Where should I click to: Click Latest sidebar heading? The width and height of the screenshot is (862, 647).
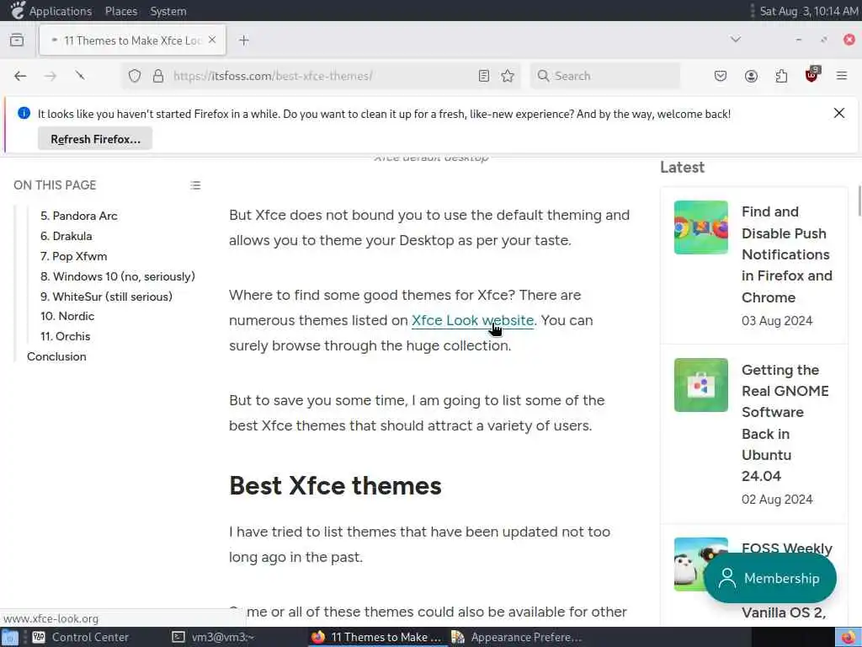coord(682,168)
